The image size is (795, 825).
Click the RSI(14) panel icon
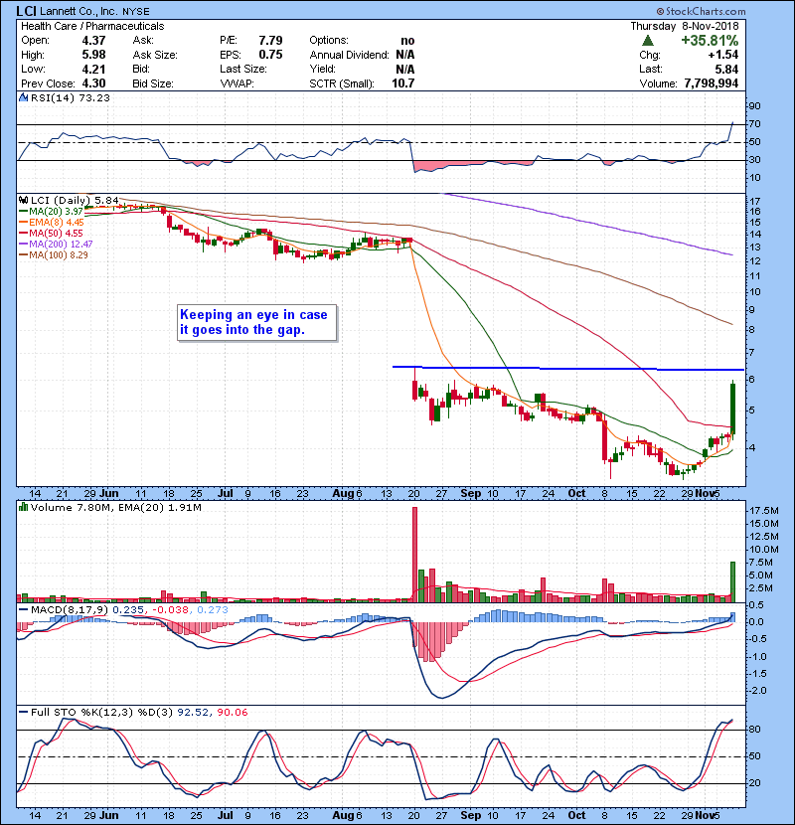pos(23,97)
